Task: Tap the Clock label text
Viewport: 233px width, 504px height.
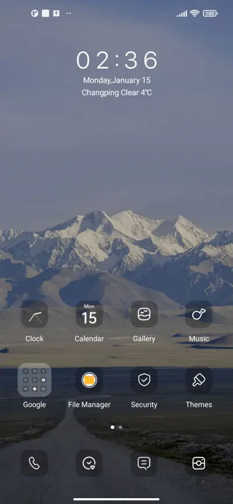Action: point(34,339)
